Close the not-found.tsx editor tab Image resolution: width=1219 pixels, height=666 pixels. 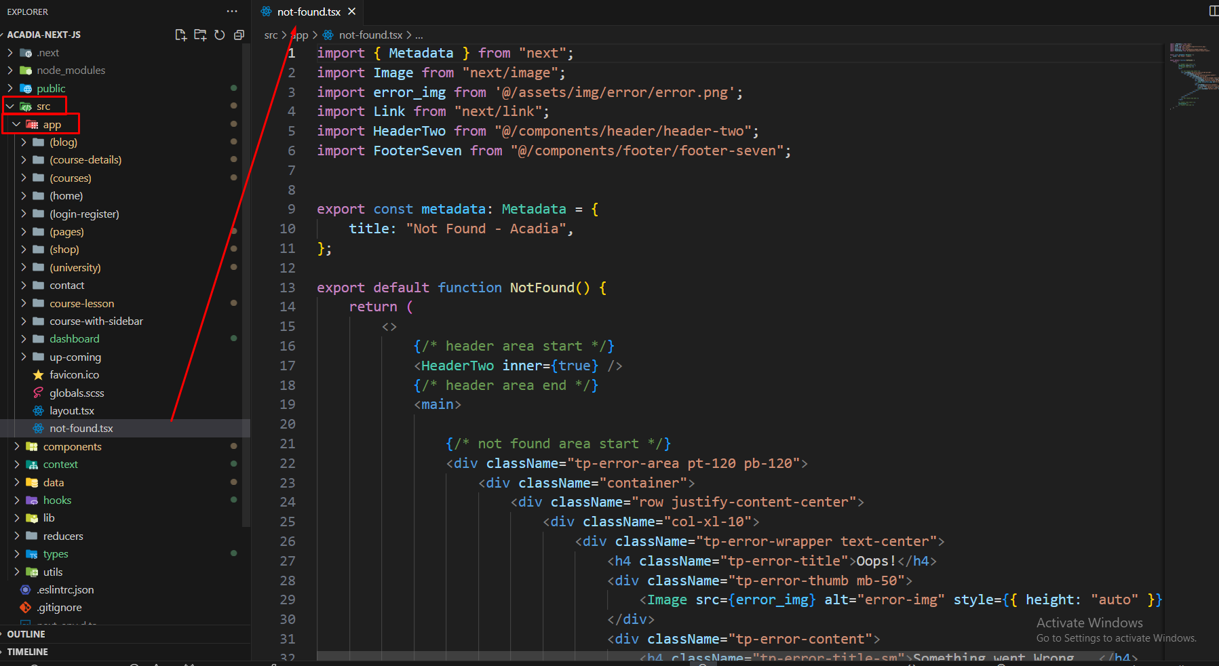click(x=351, y=12)
